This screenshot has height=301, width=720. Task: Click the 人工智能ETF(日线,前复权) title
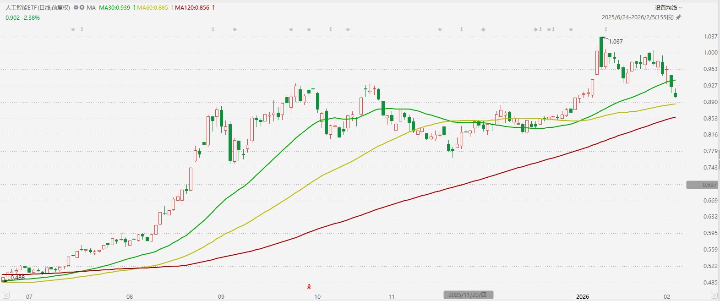[38, 8]
